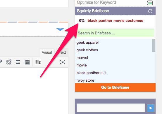Apply H2 heading formatting
The height and width of the screenshot is (114, 162).
pyautogui.click(x=38, y=62)
